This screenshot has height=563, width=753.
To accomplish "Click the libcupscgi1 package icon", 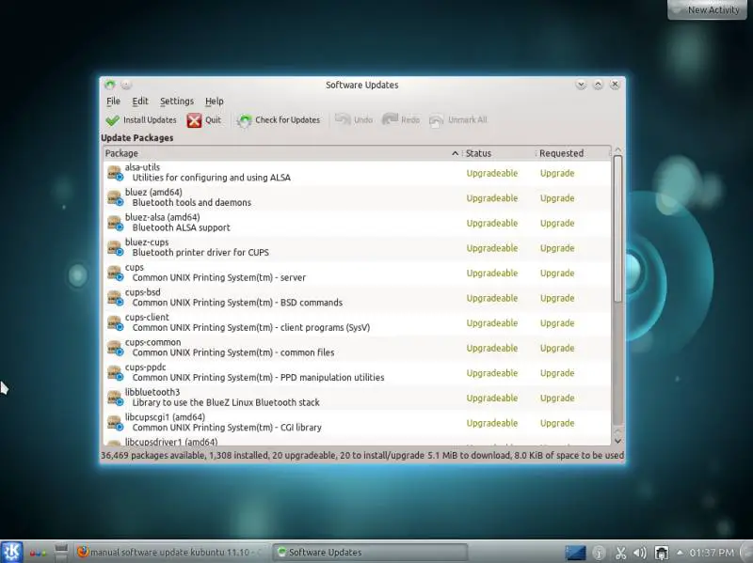I will 115,423.
